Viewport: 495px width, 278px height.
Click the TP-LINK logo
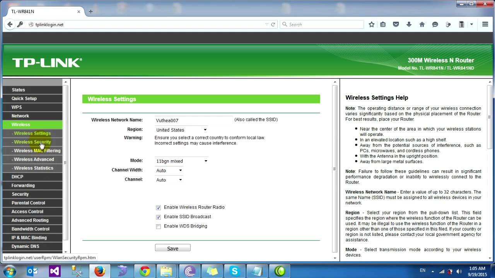47,63
